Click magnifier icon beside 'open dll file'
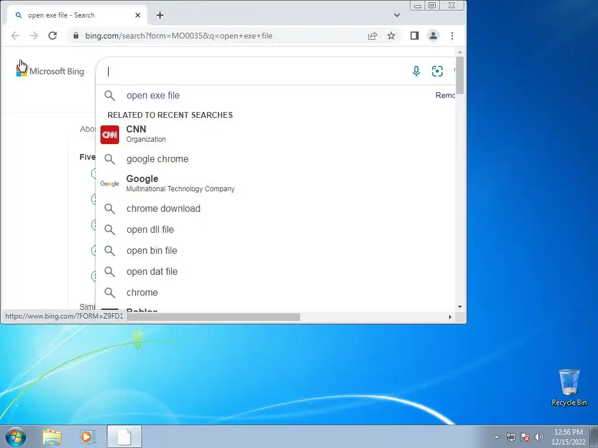 110,230
